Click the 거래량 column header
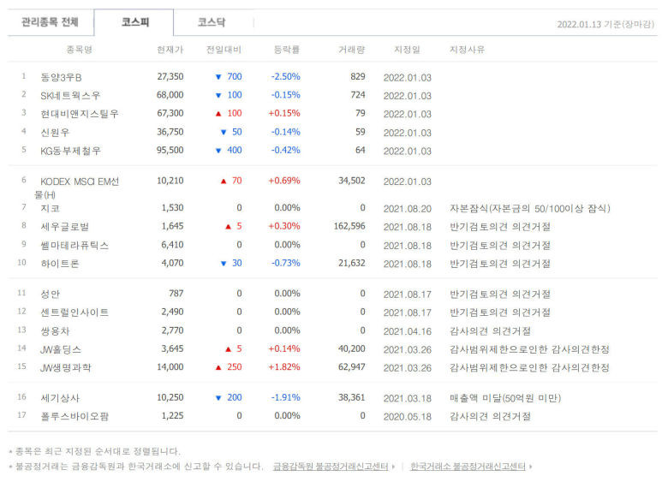This screenshot has width=668, height=488. (x=351, y=50)
